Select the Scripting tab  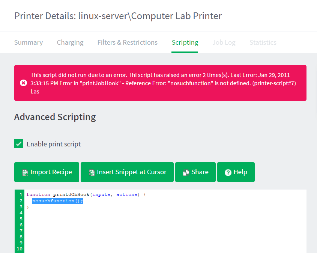tap(185, 42)
